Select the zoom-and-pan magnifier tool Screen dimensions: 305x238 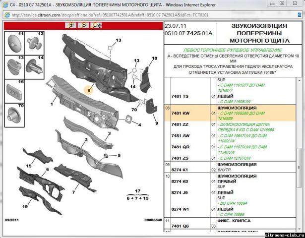96,25
